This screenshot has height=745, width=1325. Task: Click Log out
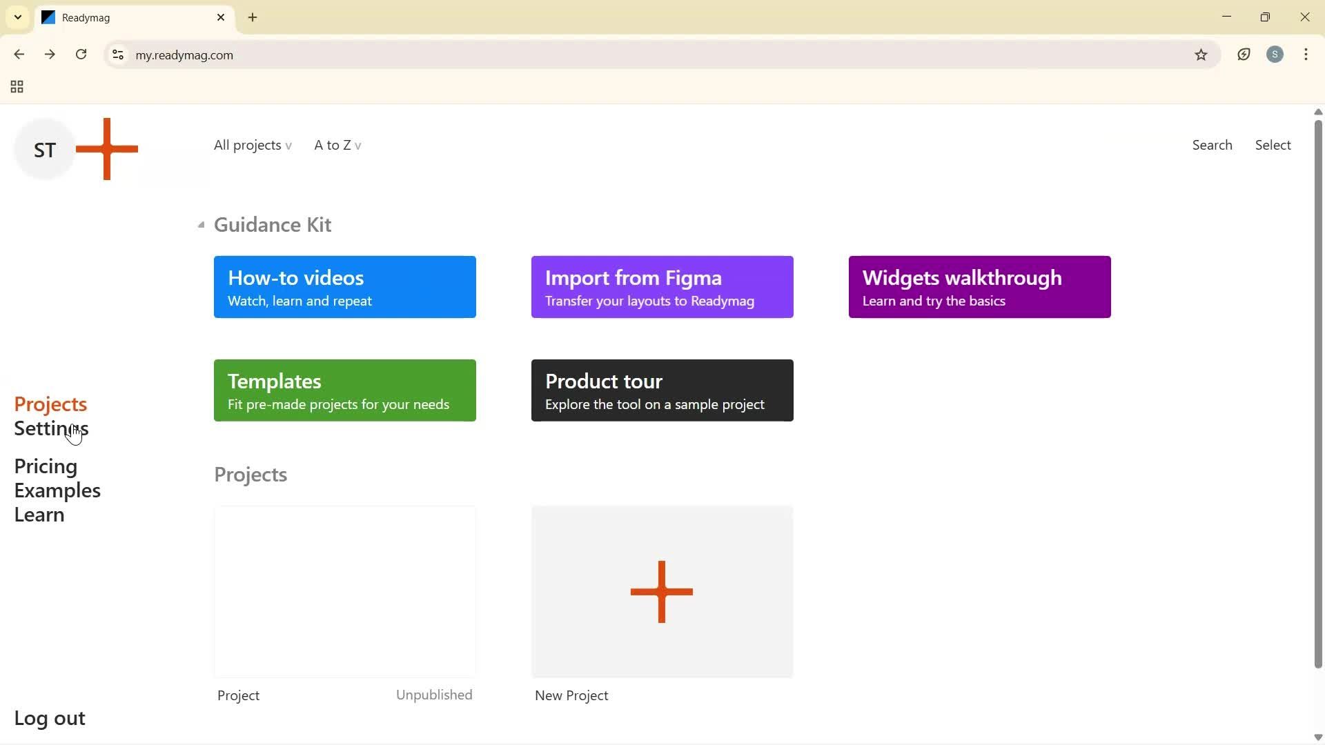[x=49, y=717]
